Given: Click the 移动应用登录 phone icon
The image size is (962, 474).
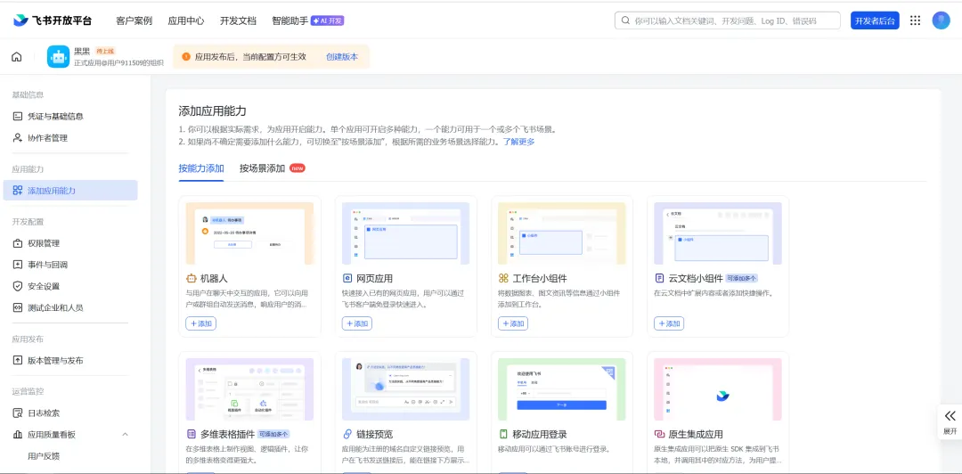Looking at the screenshot, I should point(503,434).
